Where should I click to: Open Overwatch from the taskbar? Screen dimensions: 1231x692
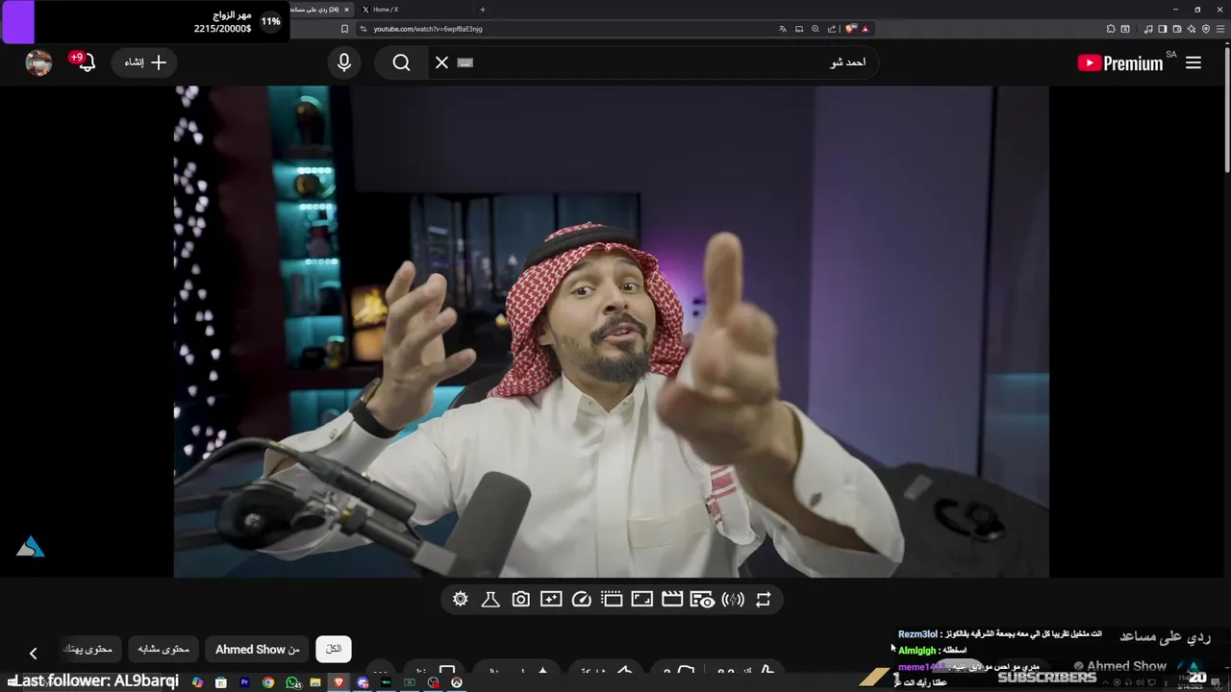click(x=457, y=682)
